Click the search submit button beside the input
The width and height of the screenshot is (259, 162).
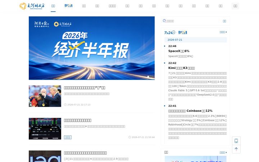tap(224, 21)
